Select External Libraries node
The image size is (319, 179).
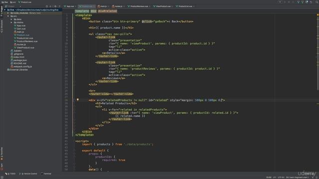17,70
